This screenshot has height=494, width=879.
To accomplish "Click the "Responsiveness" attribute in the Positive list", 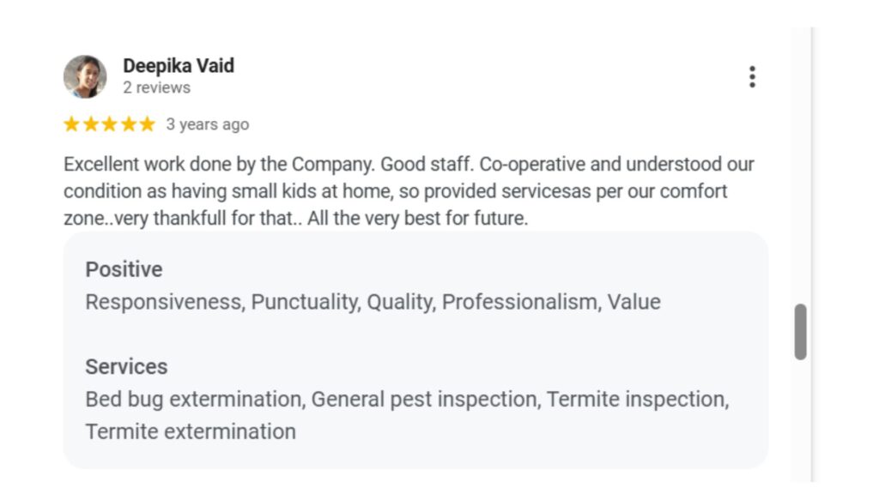I will (164, 302).
